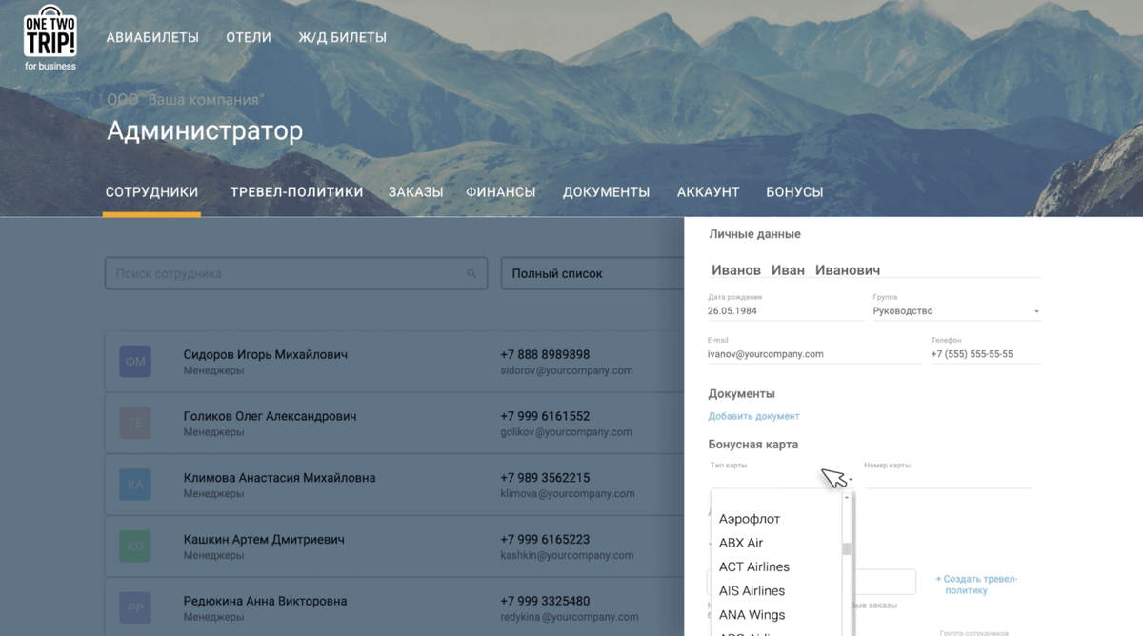
Task: Select ACT Airlines in card type list
Action: click(x=754, y=566)
